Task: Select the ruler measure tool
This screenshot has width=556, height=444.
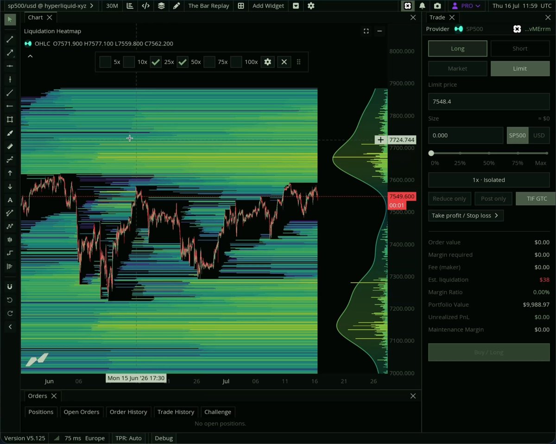Action: point(10,146)
